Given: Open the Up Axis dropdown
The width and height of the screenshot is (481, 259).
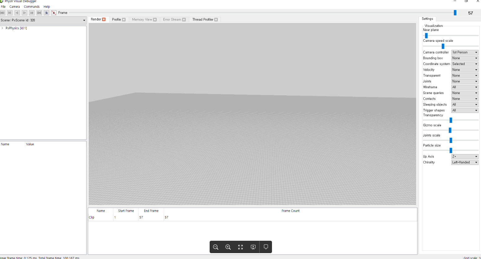Looking at the screenshot, I should click(x=465, y=157).
